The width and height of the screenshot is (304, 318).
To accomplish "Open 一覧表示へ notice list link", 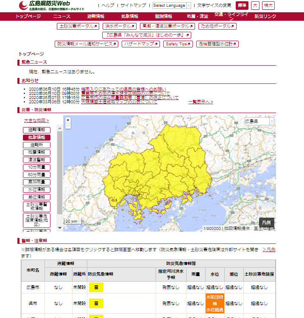I will [x=201, y=102].
